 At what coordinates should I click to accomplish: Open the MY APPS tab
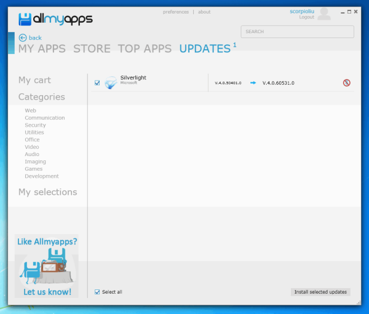coord(42,49)
